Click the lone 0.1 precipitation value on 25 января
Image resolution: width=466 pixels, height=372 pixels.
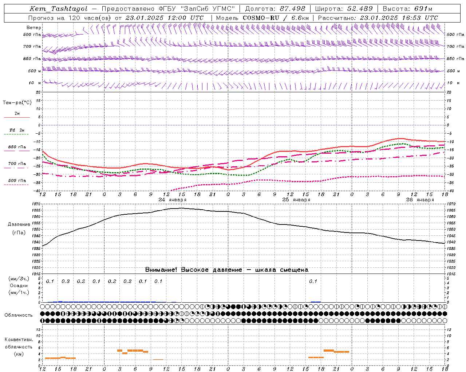313,281
